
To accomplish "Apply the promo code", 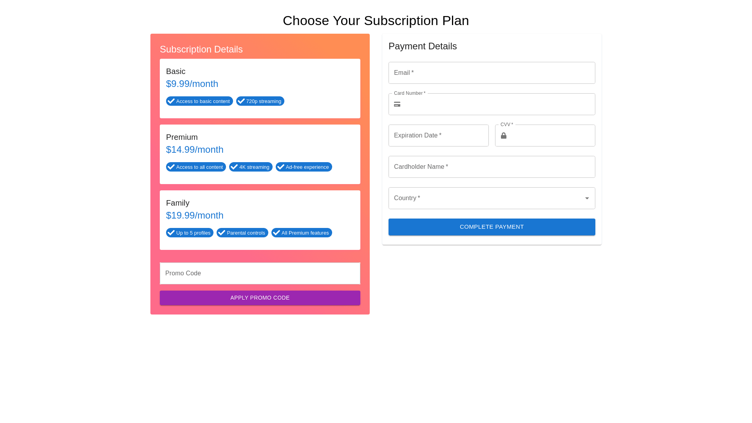I will pyautogui.click(x=260, y=298).
